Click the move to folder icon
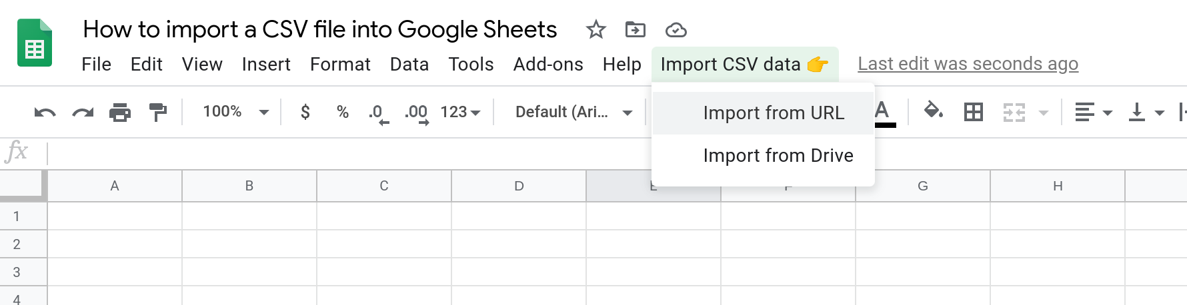This screenshot has height=305, width=1187. [635, 29]
